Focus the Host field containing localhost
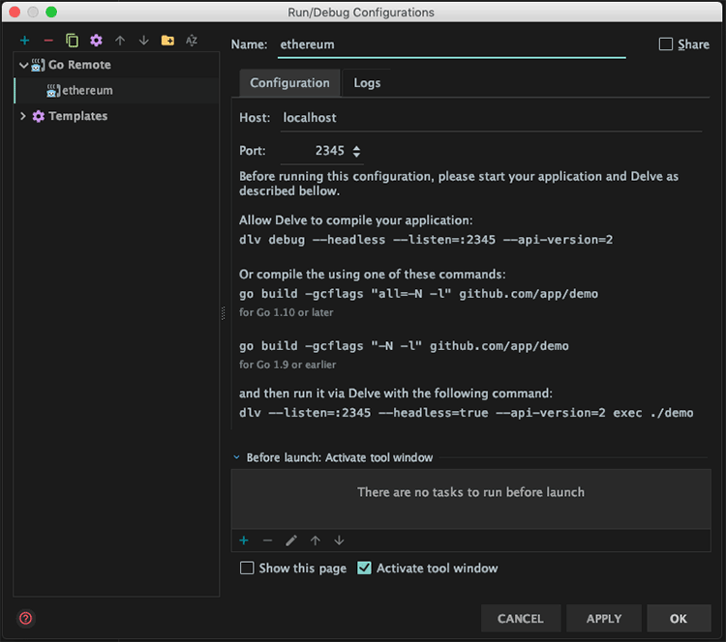 491,118
